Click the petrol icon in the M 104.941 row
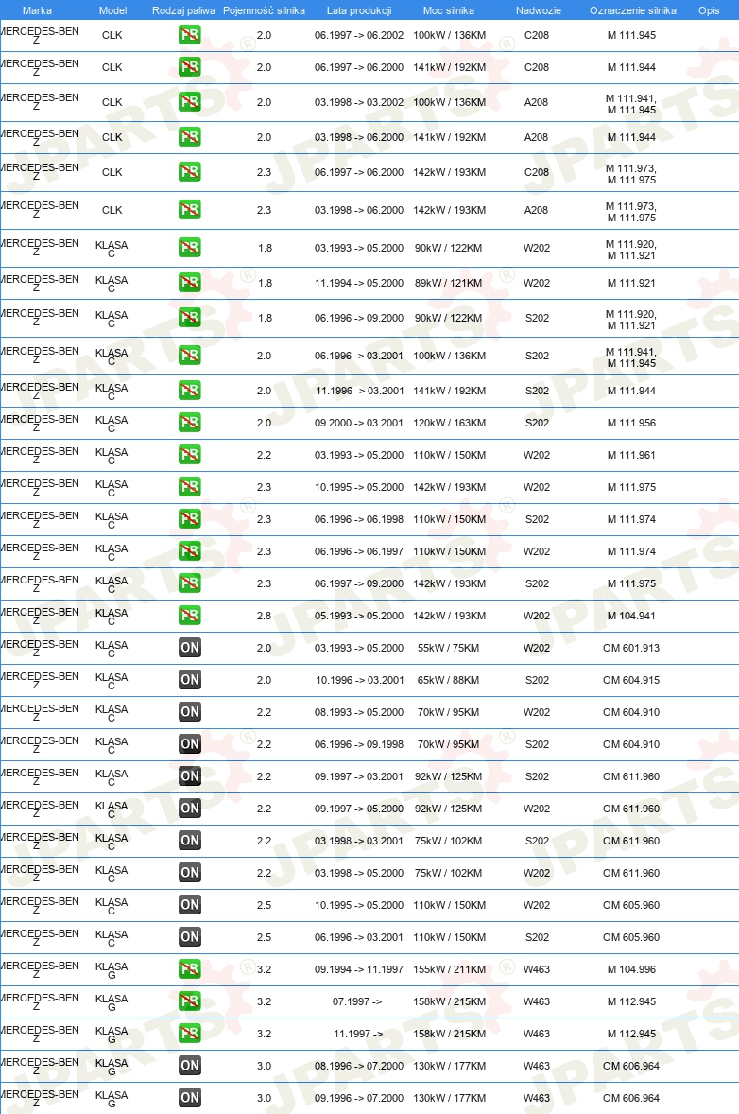The image size is (739, 1114). tap(190, 616)
